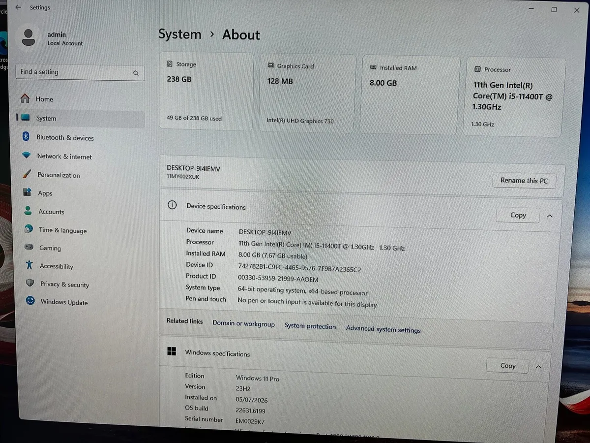Click 'No pen or touch input' text

[x=307, y=302]
